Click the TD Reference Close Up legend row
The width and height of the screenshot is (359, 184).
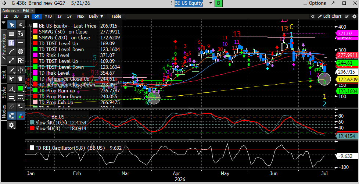click(76, 79)
